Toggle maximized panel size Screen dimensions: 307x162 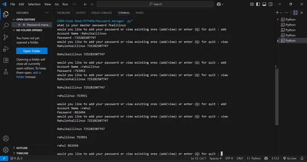click(x=295, y=13)
